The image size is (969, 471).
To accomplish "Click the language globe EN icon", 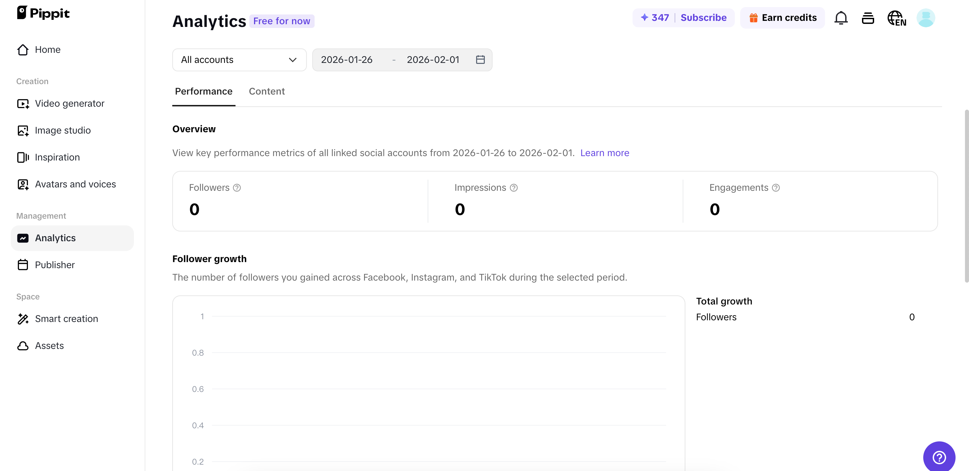I will point(896,18).
